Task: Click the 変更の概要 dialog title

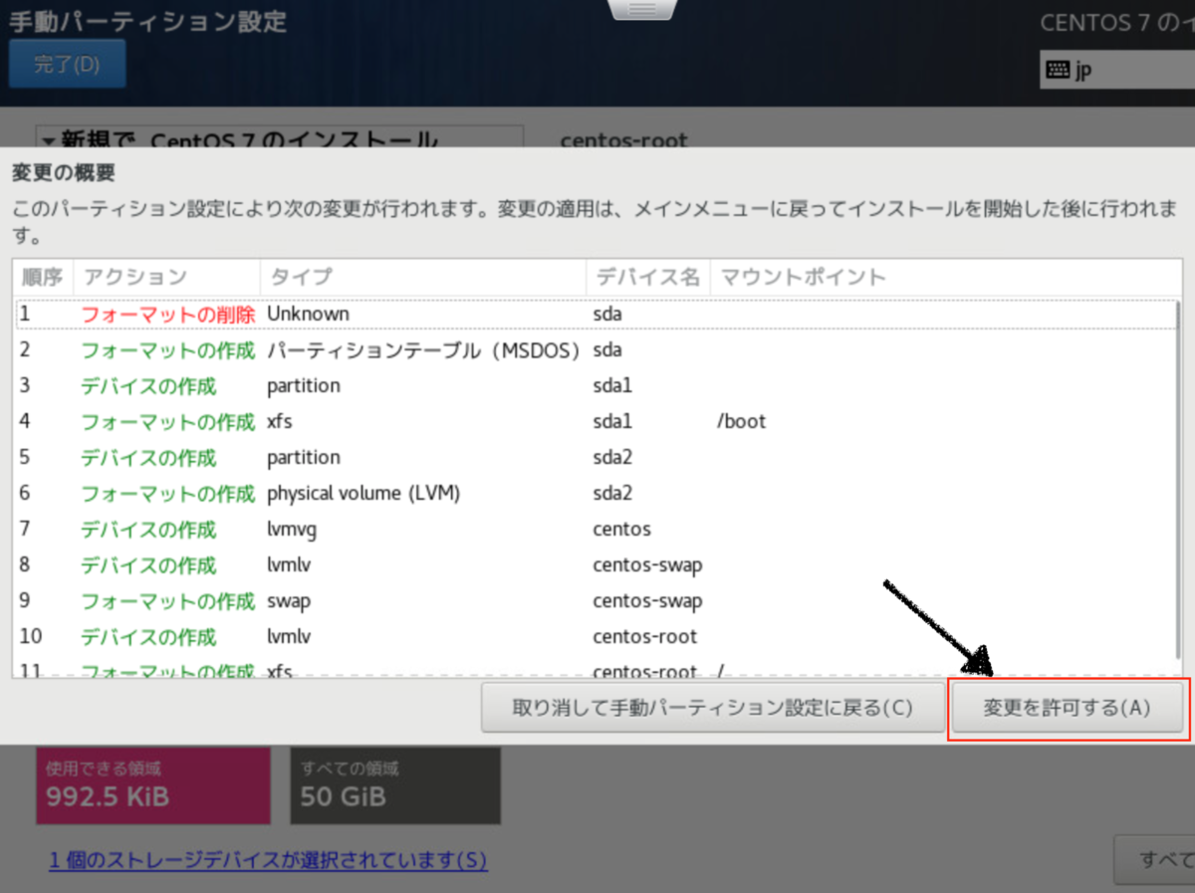Action: click(x=63, y=173)
